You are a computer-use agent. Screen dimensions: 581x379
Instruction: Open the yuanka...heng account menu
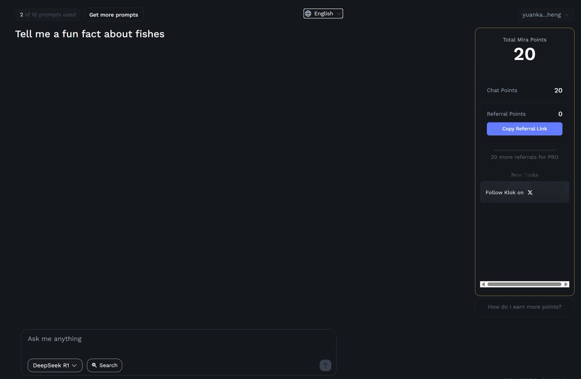[x=546, y=15]
